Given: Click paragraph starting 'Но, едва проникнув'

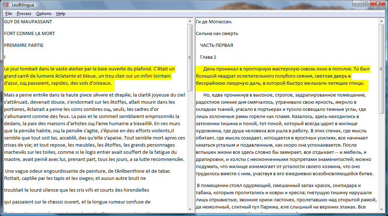Looking at the screenshot, I should (285, 134).
